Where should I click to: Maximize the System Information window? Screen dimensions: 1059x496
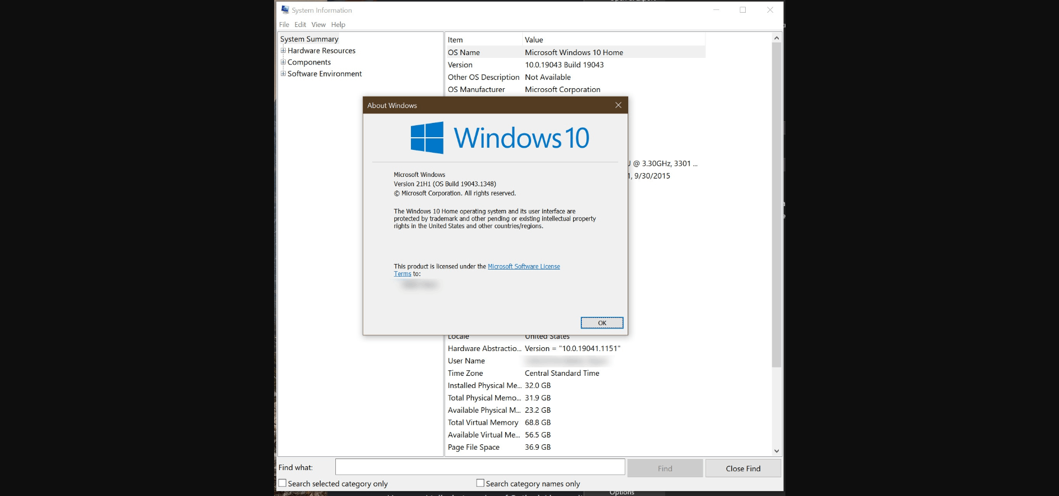tap(743, 10)
